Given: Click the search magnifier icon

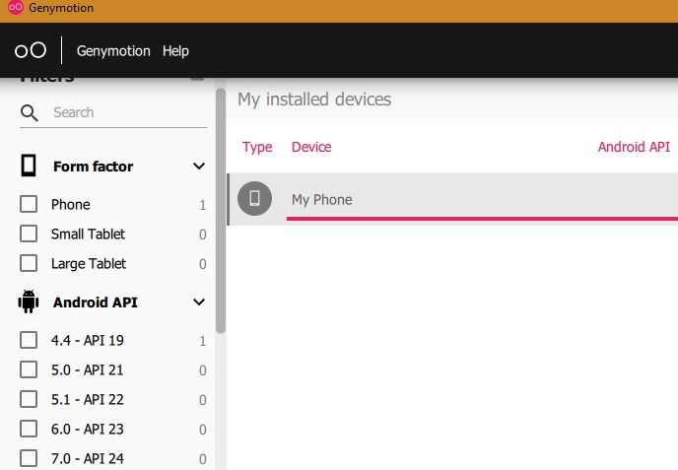Looking at the screenshot, I should [30, 113].
